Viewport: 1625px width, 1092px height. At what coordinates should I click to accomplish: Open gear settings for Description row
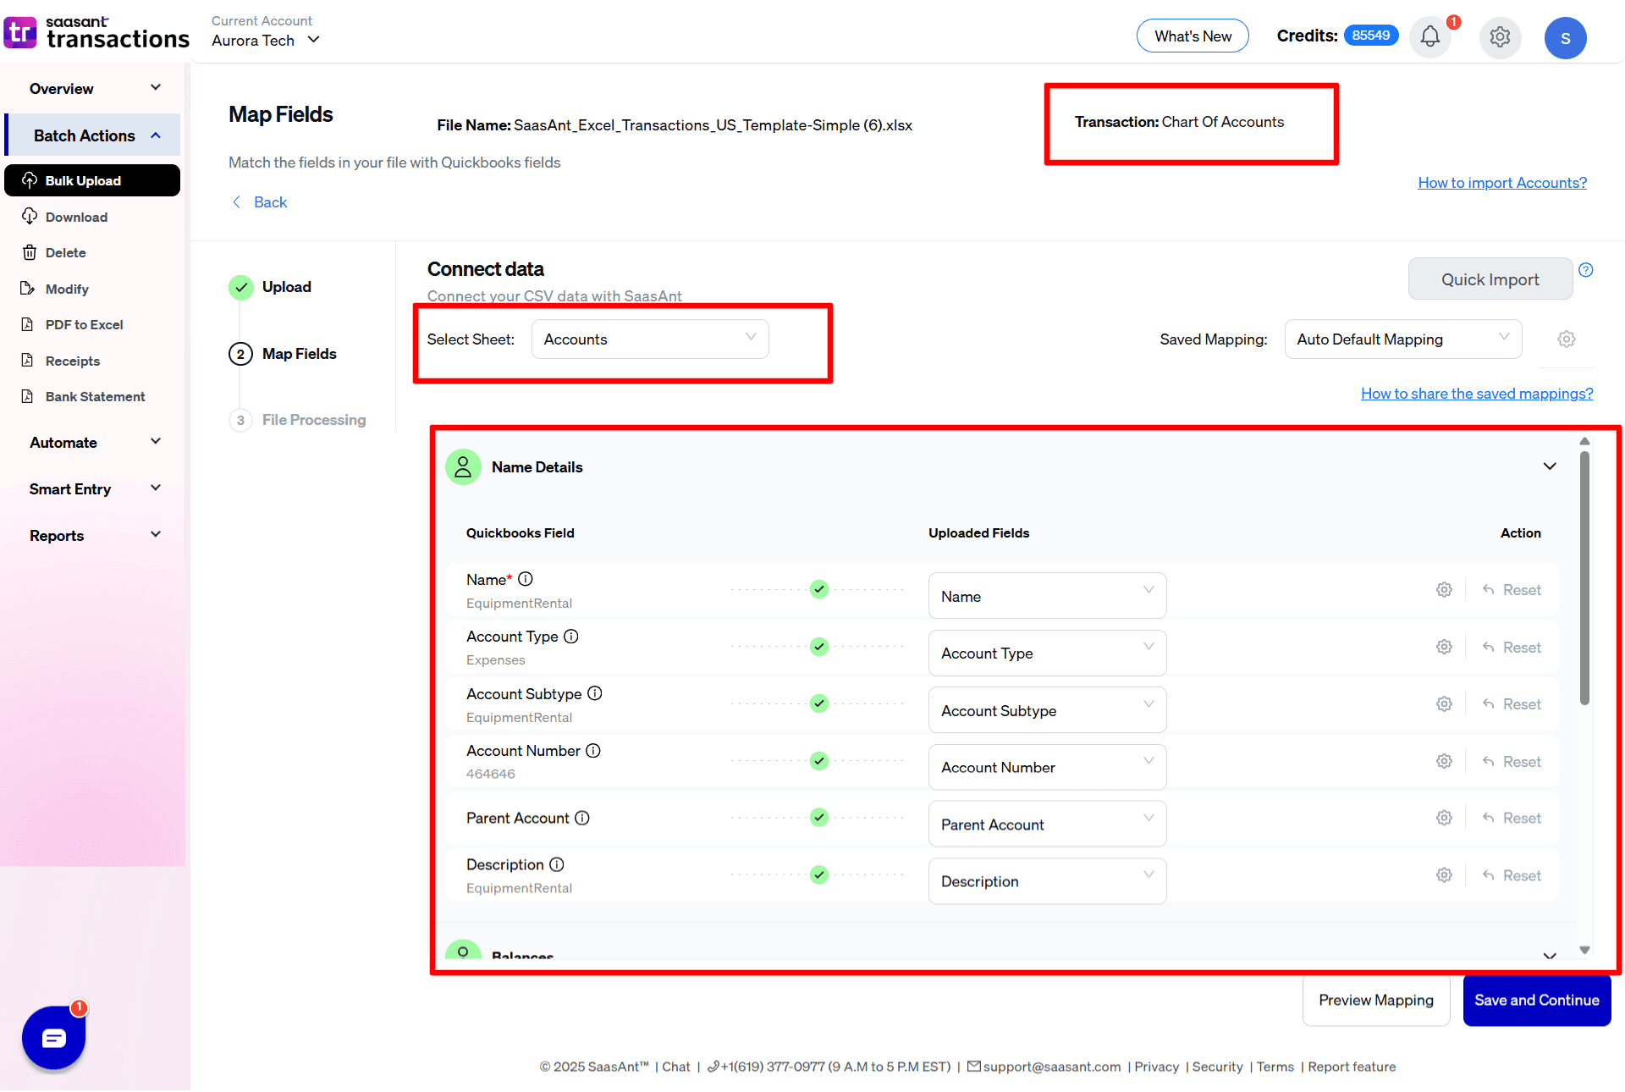[1444, 875]
